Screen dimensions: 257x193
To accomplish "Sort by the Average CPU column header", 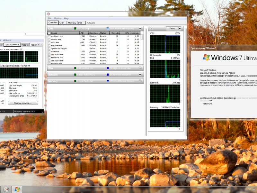I will [135, 33].
